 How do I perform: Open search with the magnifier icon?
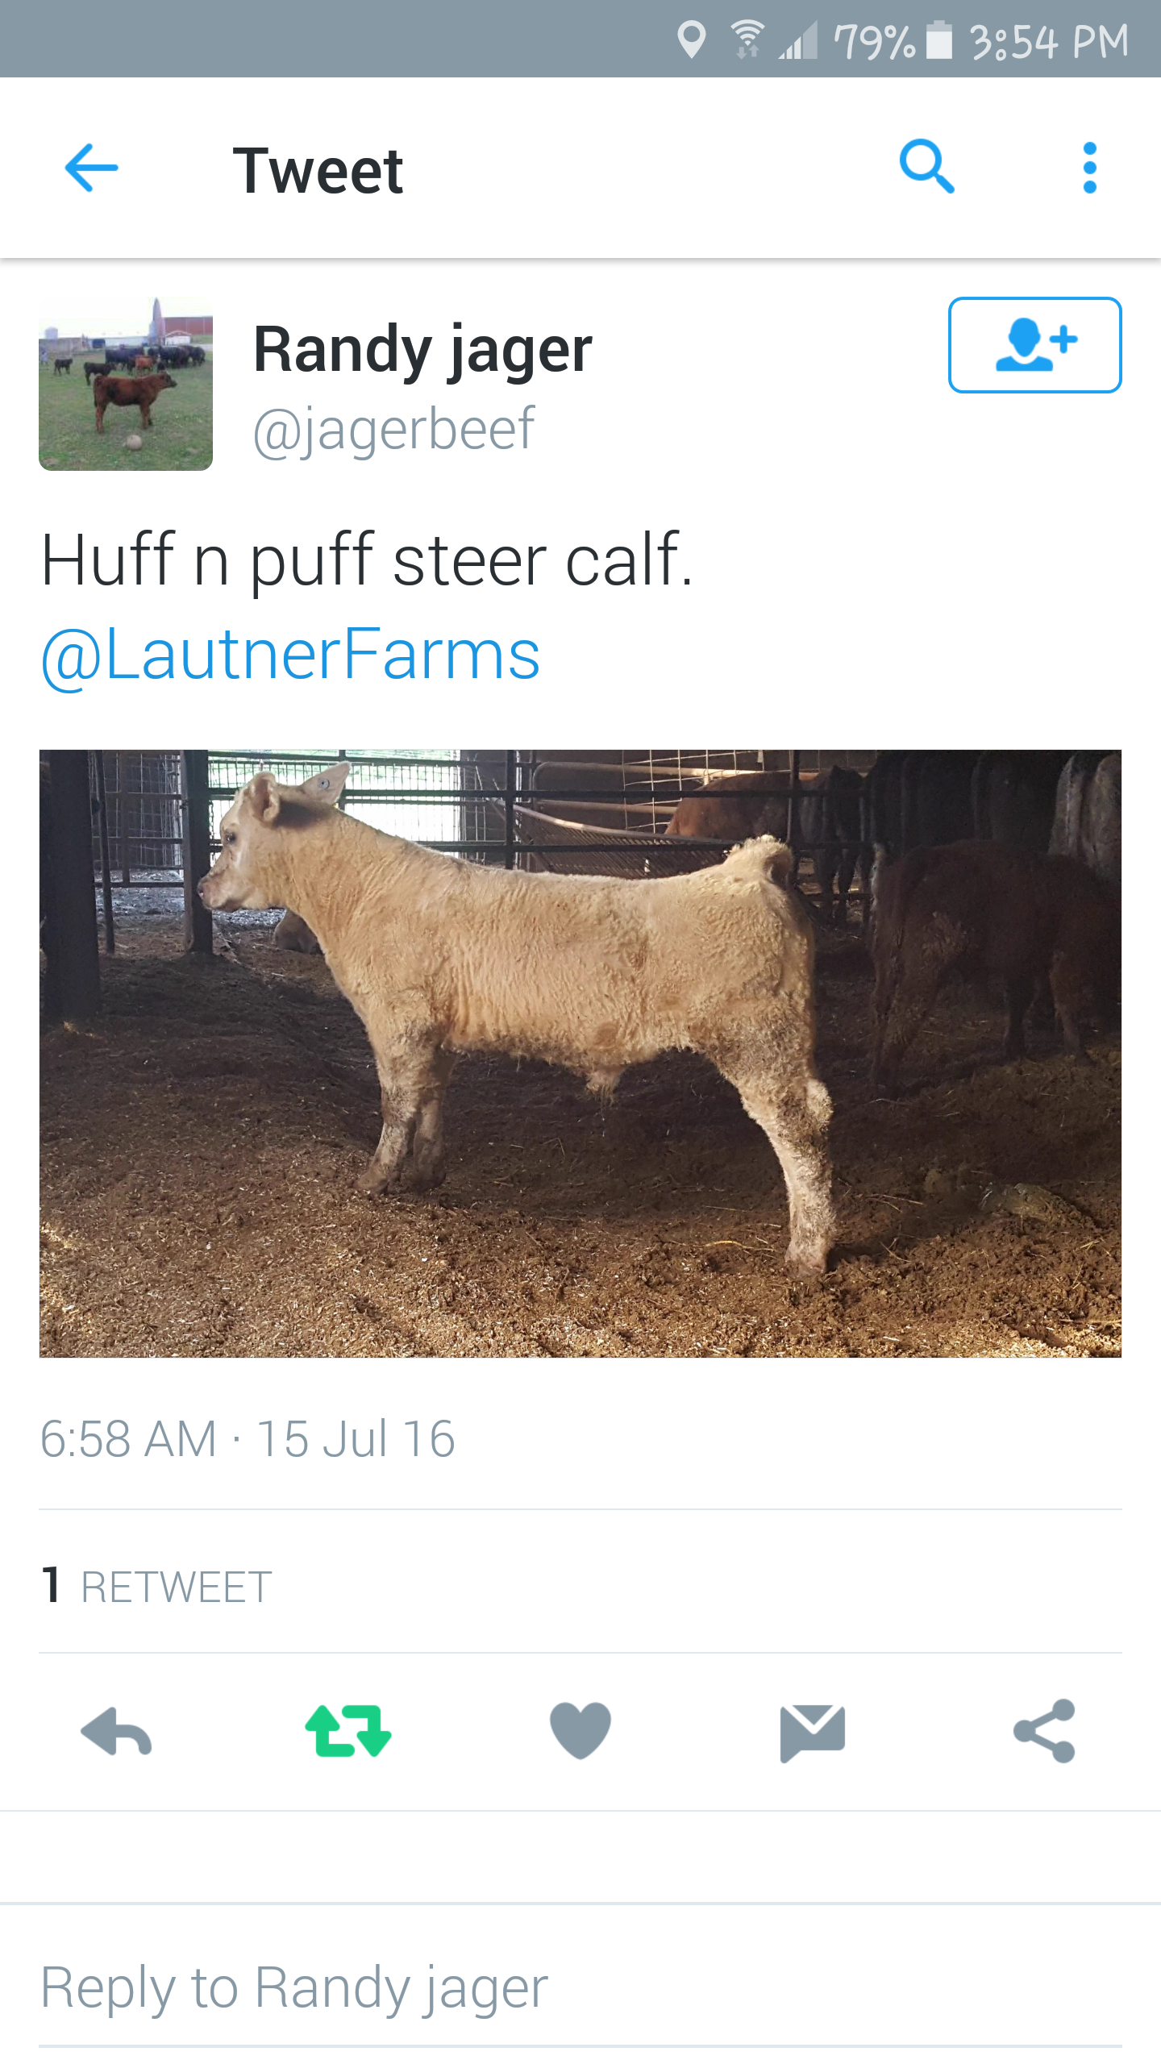[927, 167]
